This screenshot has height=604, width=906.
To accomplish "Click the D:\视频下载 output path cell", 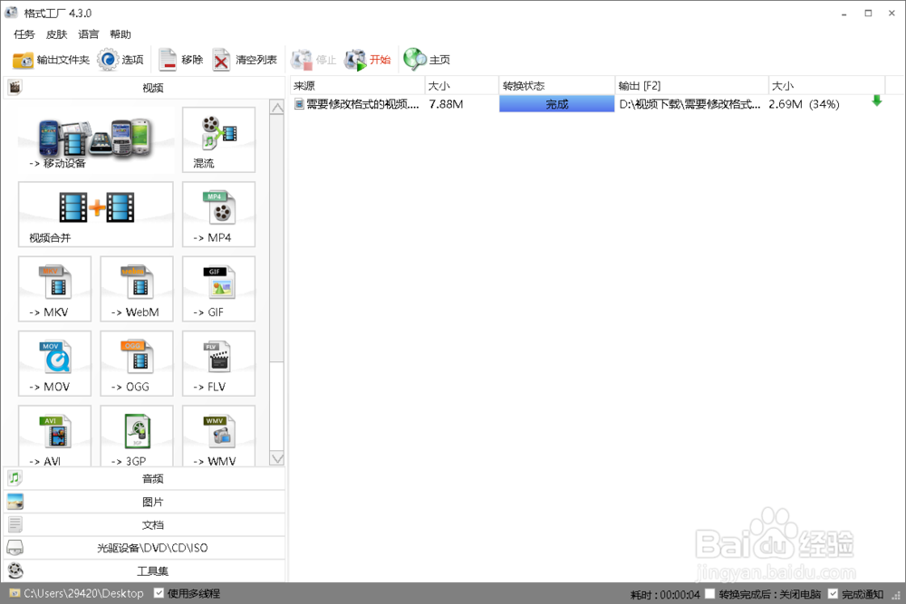I will (689, 104).
